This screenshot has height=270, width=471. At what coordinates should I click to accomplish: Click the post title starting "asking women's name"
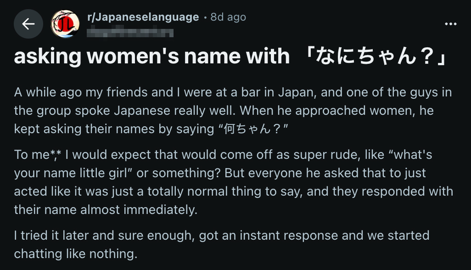151,56
